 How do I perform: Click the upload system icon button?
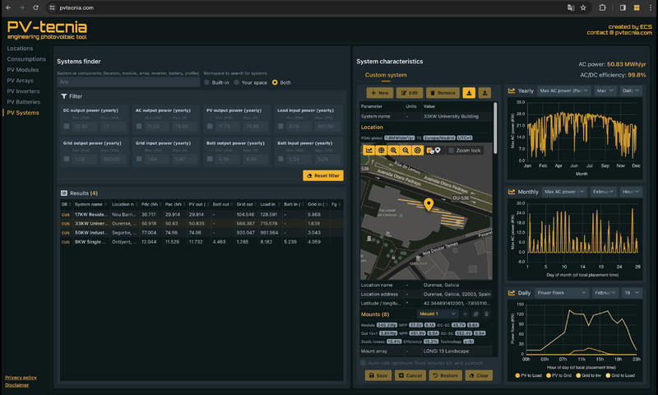click(484, 93)
